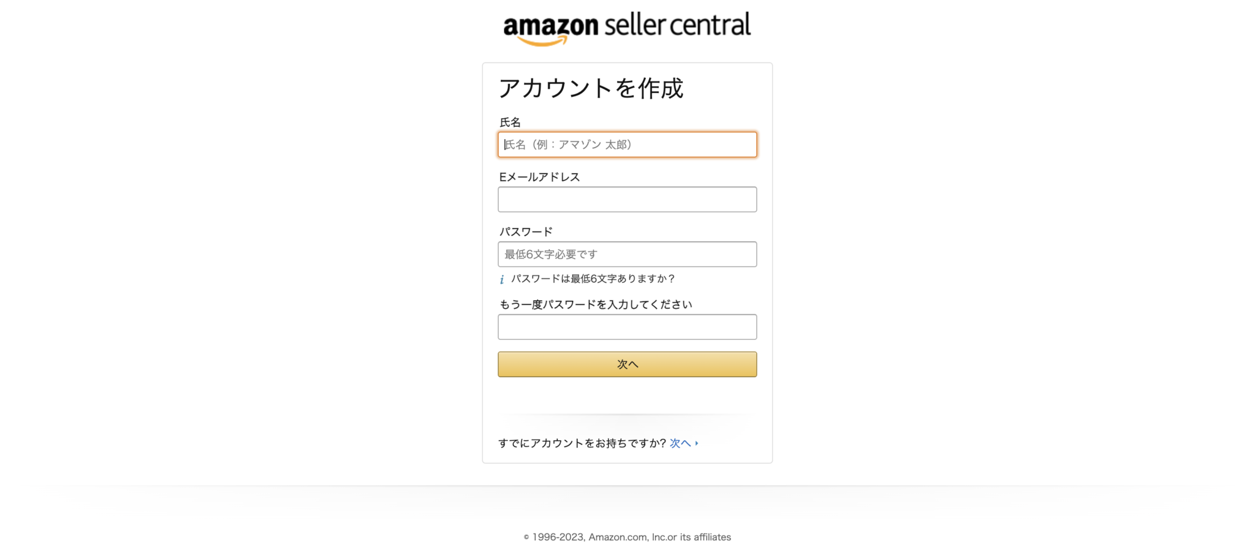Click the パスワード input field

click(x=627, y=254)
